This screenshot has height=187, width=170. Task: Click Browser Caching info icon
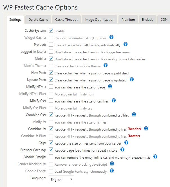[122, 149]
